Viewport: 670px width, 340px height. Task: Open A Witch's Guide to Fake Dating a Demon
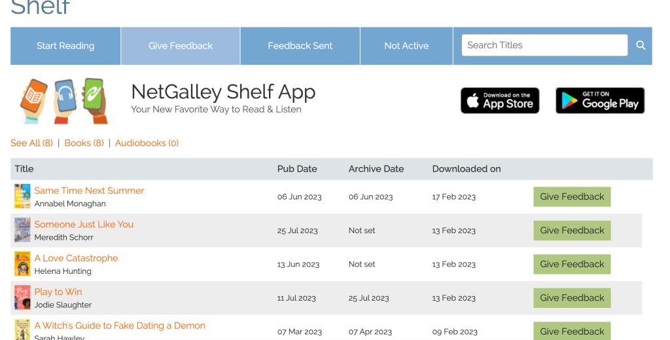(x=120, y=326)
